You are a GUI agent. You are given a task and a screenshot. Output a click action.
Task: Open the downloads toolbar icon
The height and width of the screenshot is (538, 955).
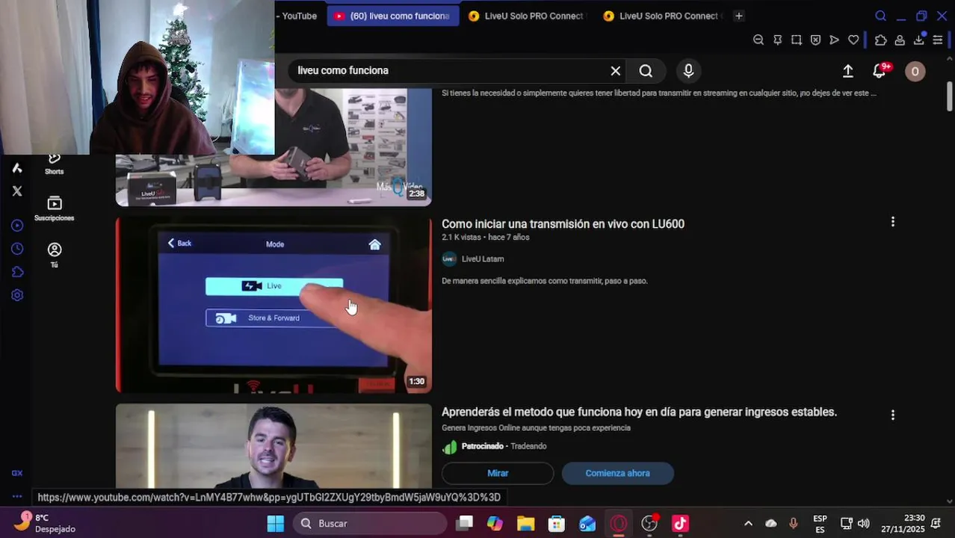tap(919, 40)
